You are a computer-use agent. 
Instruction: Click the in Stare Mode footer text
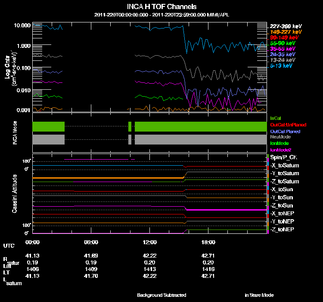coord(259,295)
